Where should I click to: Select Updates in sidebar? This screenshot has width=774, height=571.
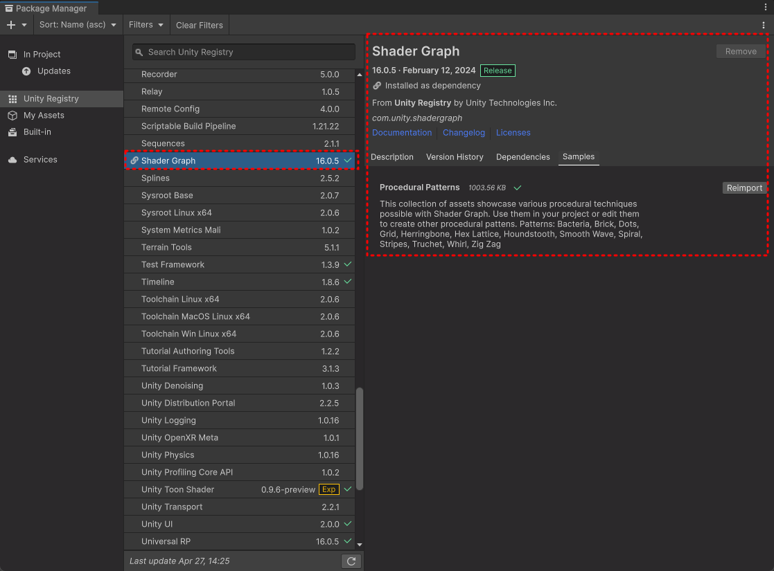click(62, 71)
